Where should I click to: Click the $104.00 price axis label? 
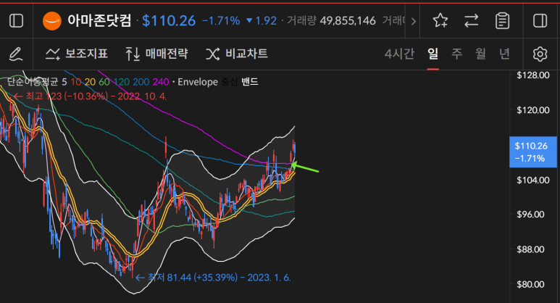533,180
